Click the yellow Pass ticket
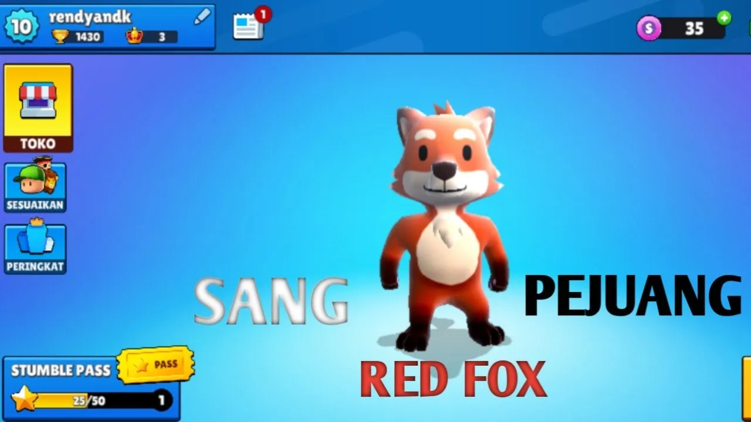 click(x=155, y=365)
